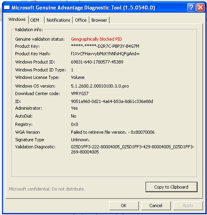Click the Signature Type value Unknown.

[80, 140]
